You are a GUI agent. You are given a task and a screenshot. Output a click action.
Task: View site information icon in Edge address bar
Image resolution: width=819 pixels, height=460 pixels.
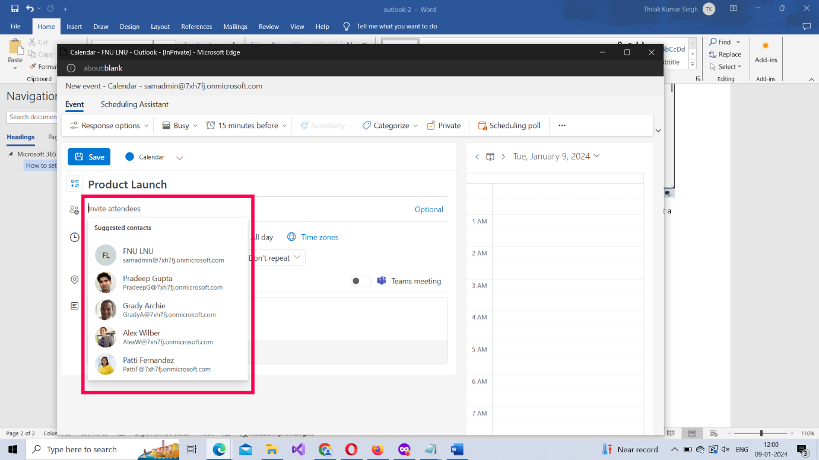coord(71,68)
